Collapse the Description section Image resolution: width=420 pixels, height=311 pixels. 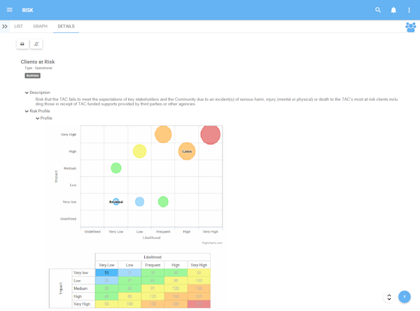pos(27,92)
